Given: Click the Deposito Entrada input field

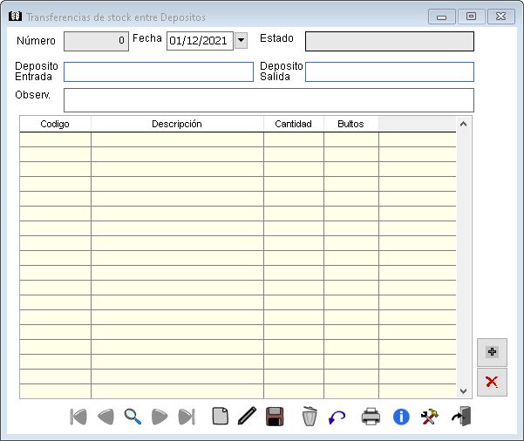Looking at the screenshot, I should [158, 71].
